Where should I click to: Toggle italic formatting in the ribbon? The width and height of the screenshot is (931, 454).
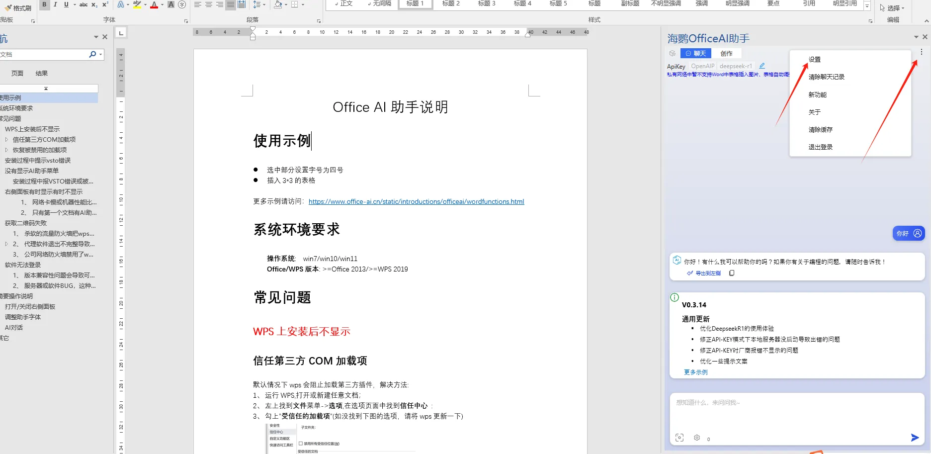[55, 4]
